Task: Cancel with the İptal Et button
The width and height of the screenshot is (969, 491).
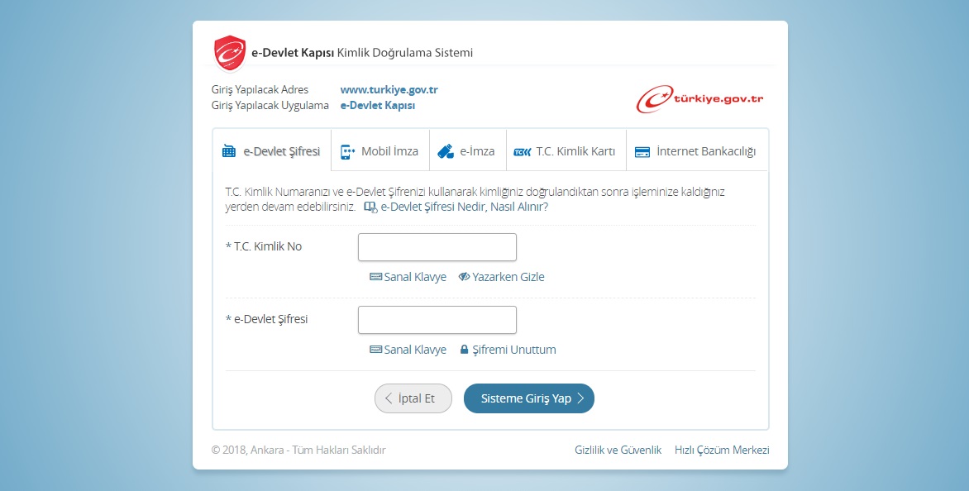Action: (413, 398)
